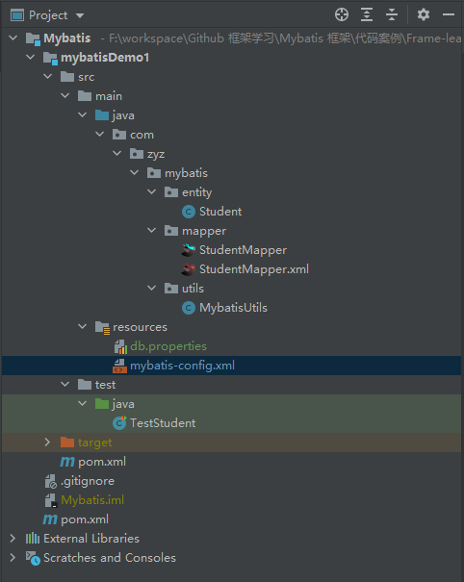464x582 pixels.
Task: Click Maven icon of mybatisDemo1 pom.xml
Action: coord(67,462)
